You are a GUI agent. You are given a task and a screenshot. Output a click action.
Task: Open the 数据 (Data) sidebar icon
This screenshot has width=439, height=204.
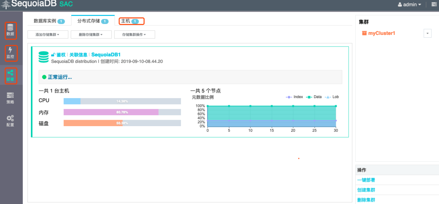pos(10,30)
